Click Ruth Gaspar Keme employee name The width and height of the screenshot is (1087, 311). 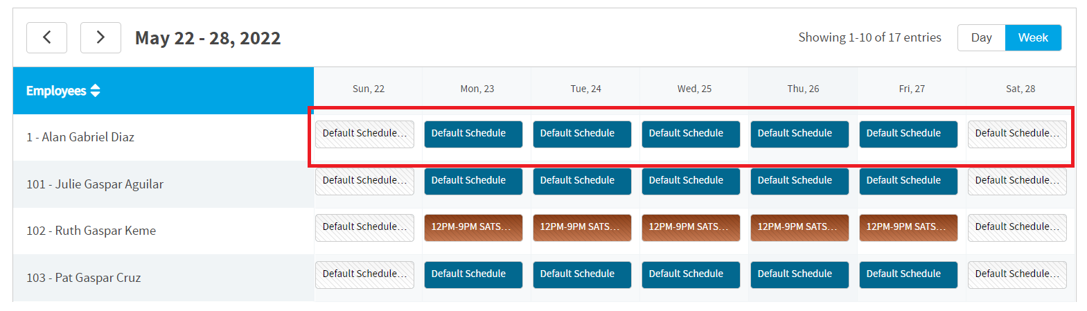click(91, 231)
